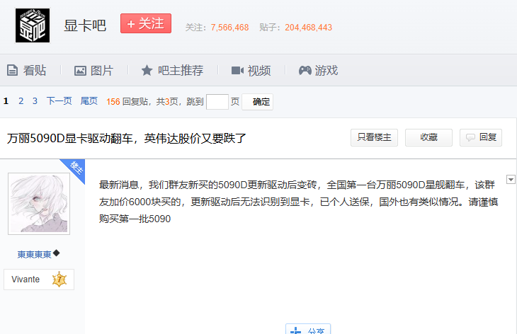Open the 看贴 tab
The width and height of the screenshot is (517, 334).
[x=26, y=71]
